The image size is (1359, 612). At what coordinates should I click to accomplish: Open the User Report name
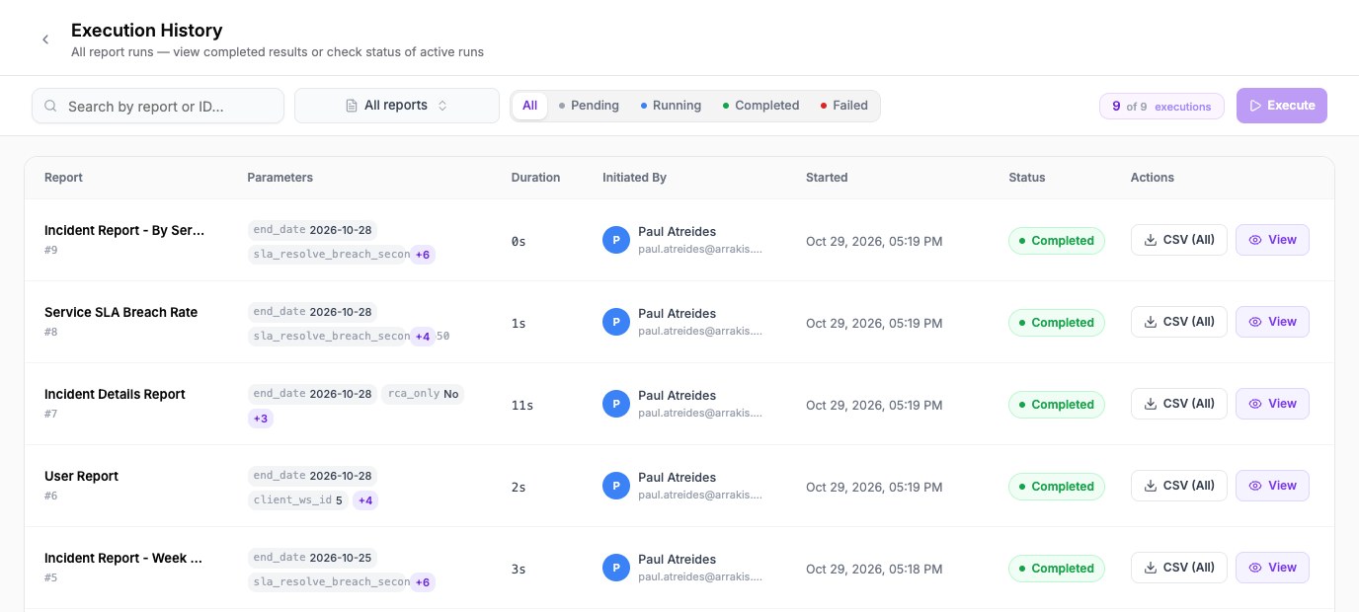click(x=81, y=476)
